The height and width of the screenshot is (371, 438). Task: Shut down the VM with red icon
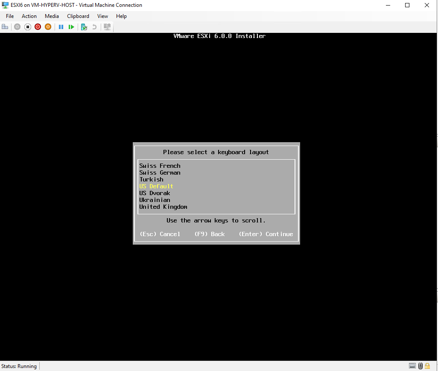(38, 27)
